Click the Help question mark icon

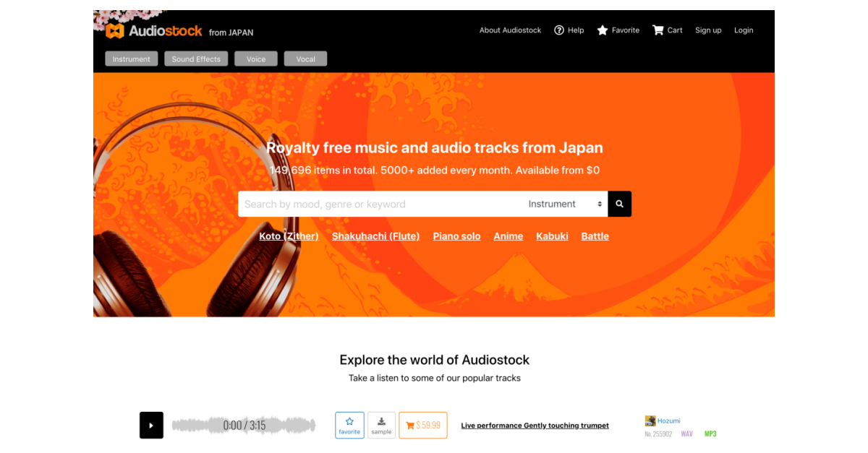click(x=559, y=30)
